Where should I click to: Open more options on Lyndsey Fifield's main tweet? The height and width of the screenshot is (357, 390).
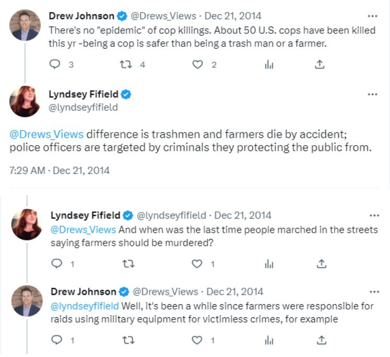(x=372, y=94)
